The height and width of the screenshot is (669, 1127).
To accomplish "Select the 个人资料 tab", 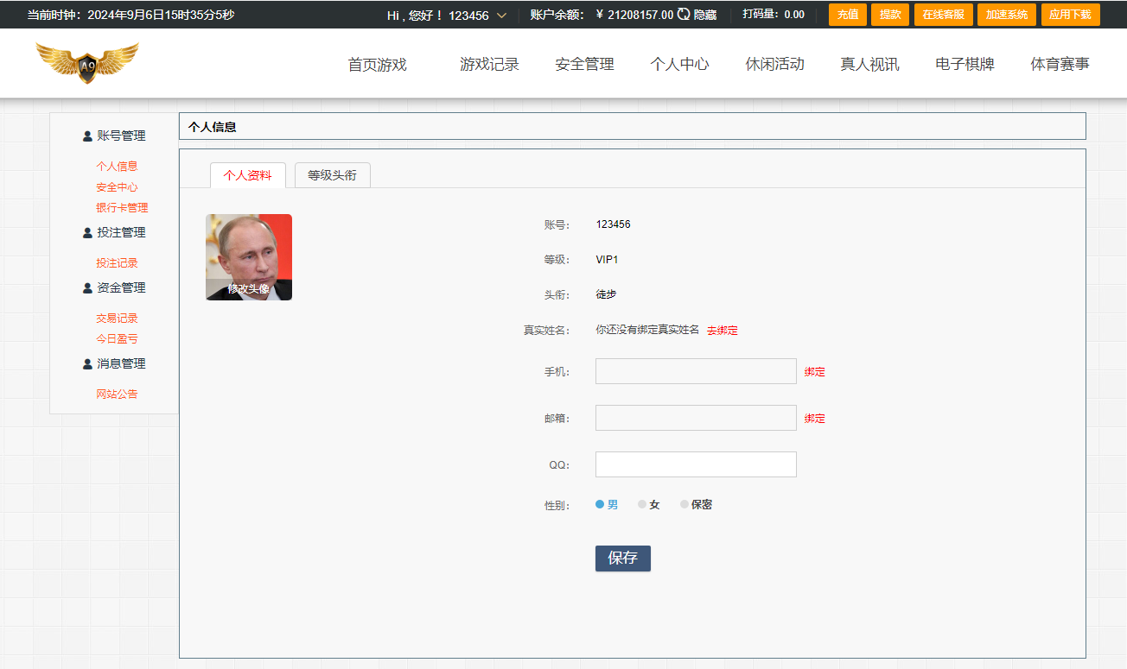I will [247, 174].
